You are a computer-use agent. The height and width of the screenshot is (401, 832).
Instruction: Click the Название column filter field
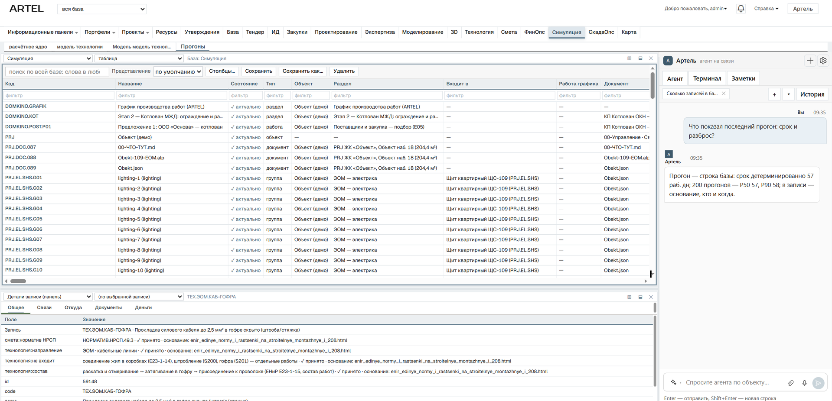(172, 95)
